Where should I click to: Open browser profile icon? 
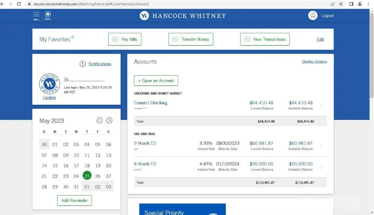click(x=360, y=4)
